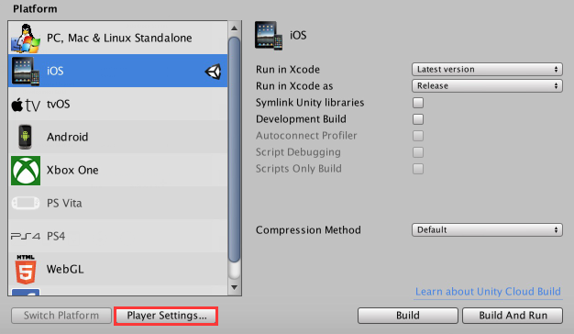The height and width of the screenshot is (334, 574).
Task: Choose the Android robot phone icon
Action: (26, 137)
